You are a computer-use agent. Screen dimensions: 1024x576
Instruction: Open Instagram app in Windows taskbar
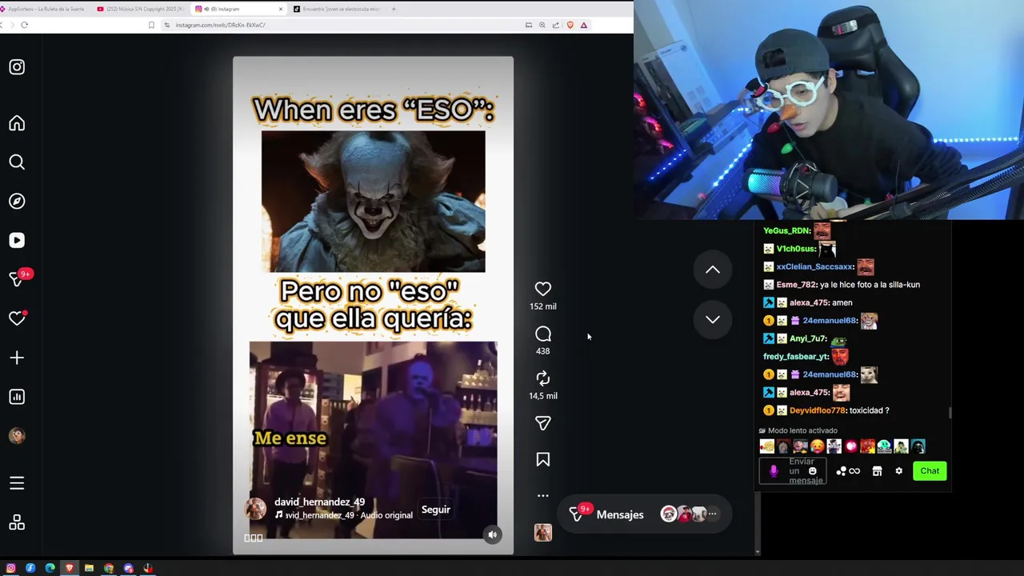click(11, 568)
